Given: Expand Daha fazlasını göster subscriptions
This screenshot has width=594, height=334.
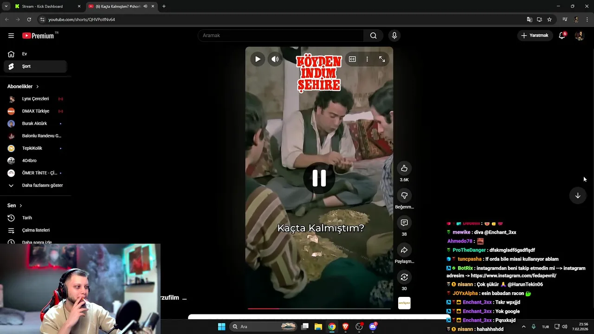Looking at the screenshot, I should click(x=35, y=185).
